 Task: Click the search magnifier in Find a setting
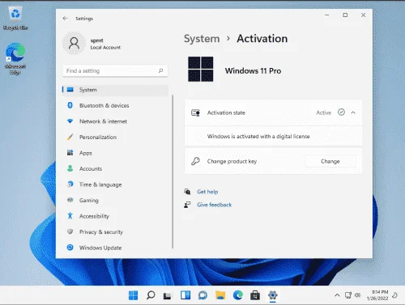(161, 70)
